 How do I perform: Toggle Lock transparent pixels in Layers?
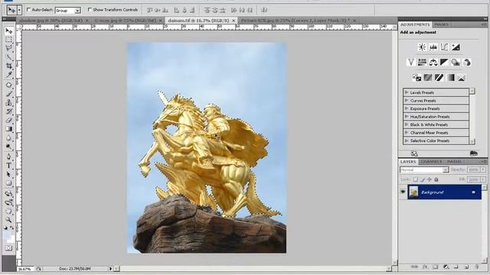point(415,180)
